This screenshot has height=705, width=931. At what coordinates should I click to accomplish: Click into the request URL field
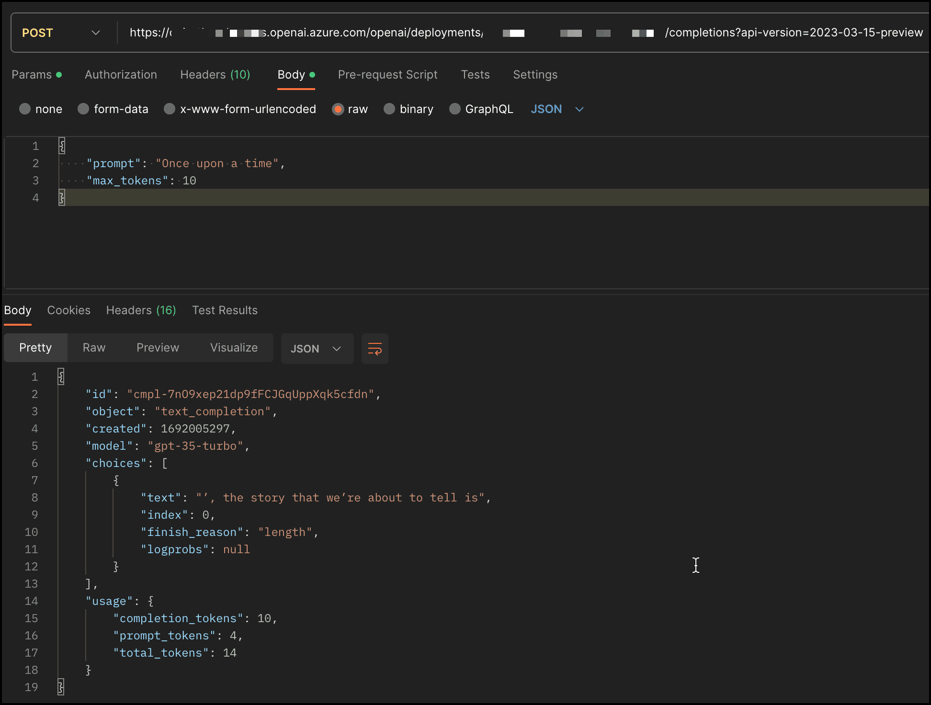pyautogui.click(x=526, y=33)
